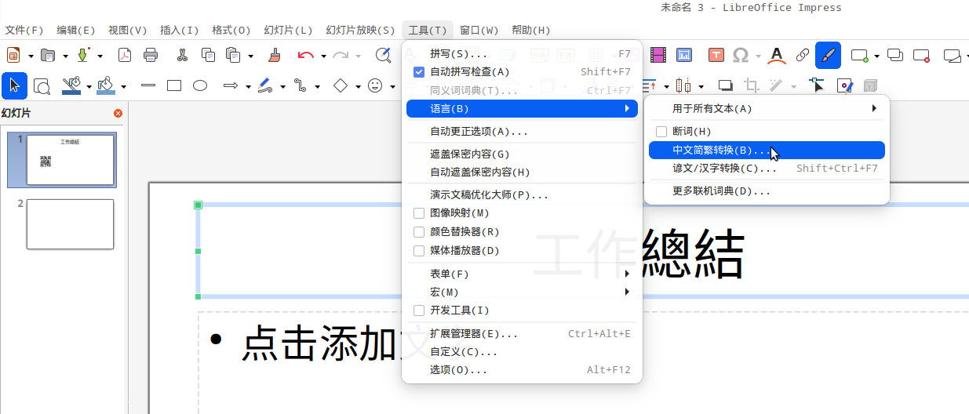Click the Line Color pencil-bucket icon
This screenshot has height=414, width=969.
[x=72, y=85]
